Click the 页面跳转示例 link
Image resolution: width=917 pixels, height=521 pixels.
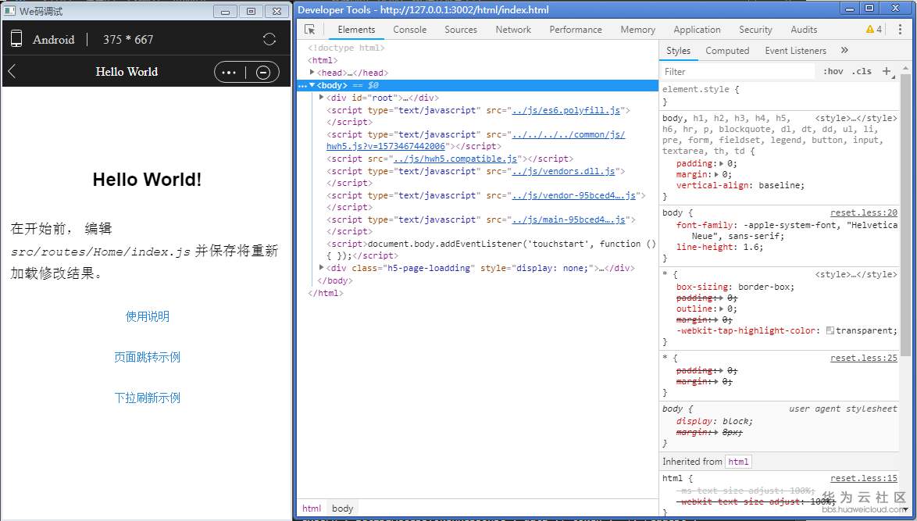tap(148, 357)
